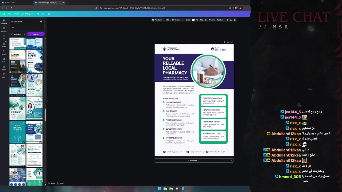This screenshot has width=342, height=192.
Task: Open the Brand panel in sidebar
Action: pos(4,45)
